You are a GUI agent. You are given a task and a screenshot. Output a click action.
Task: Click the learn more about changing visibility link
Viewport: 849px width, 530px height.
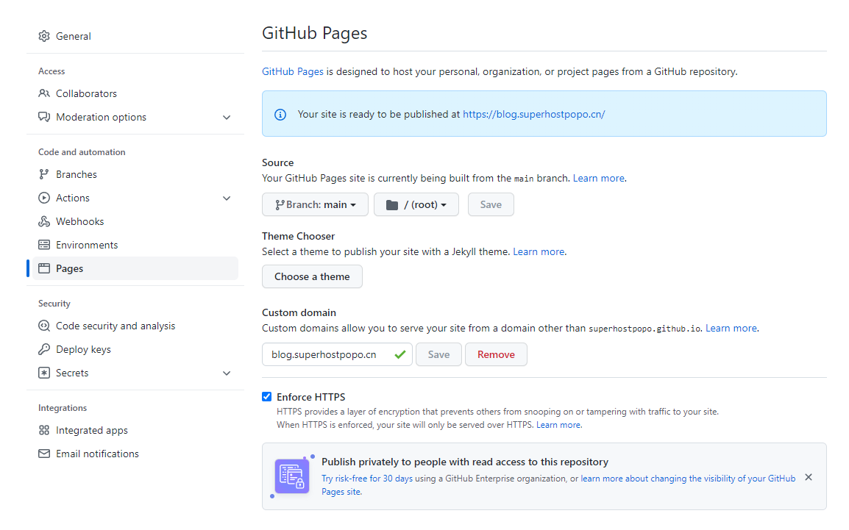pyautogui.click(x=558, y=485)
